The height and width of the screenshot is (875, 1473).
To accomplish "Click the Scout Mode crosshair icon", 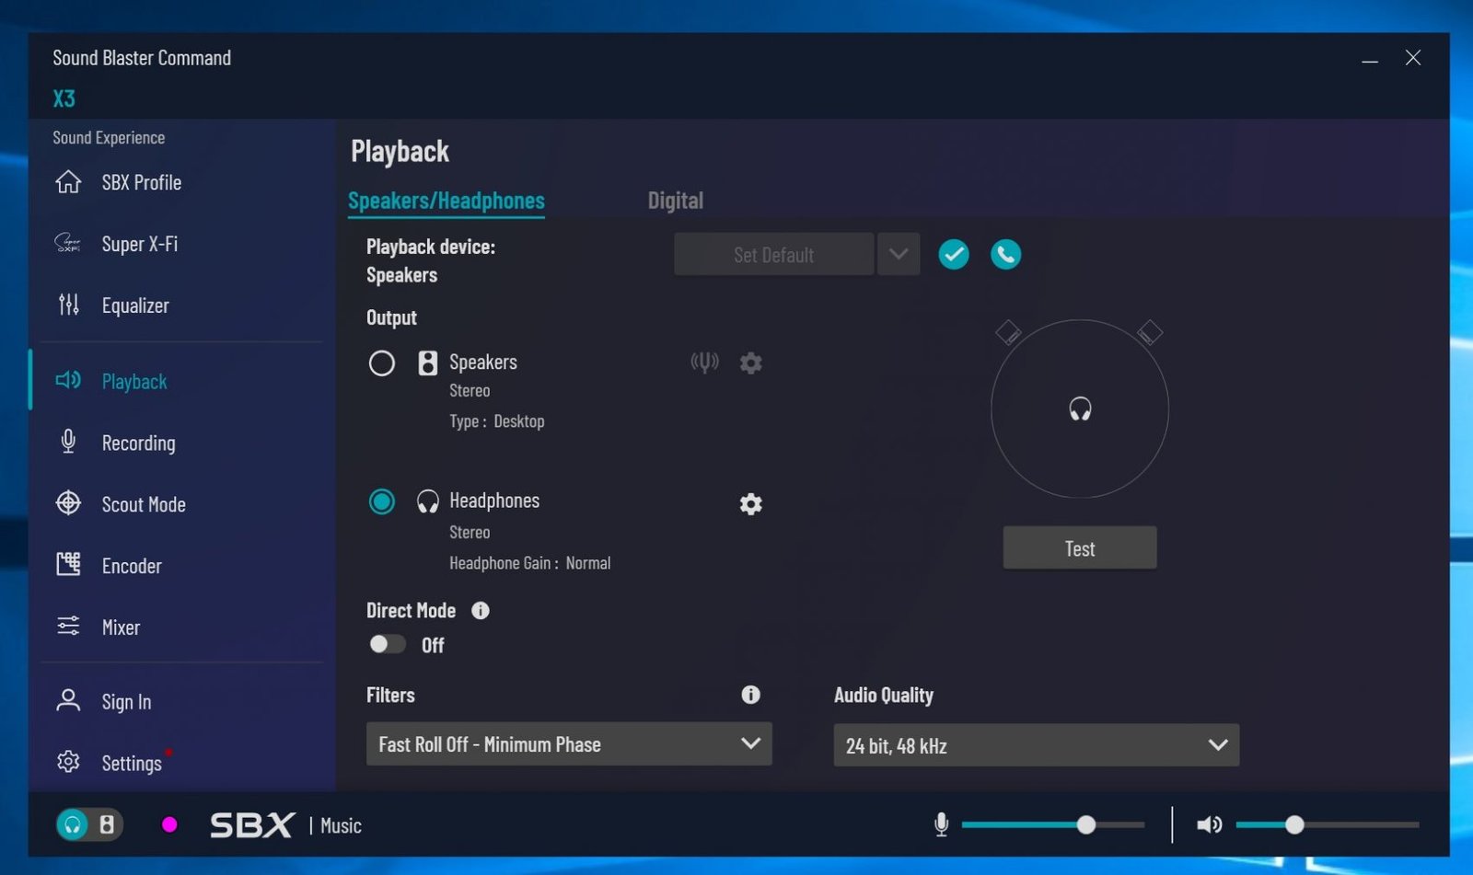I will [x=68, y=503].
